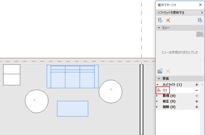This screenshot has height=135, width=205.
Task: Click the plus button for 新規 (0)
Action: click(197, 96)
